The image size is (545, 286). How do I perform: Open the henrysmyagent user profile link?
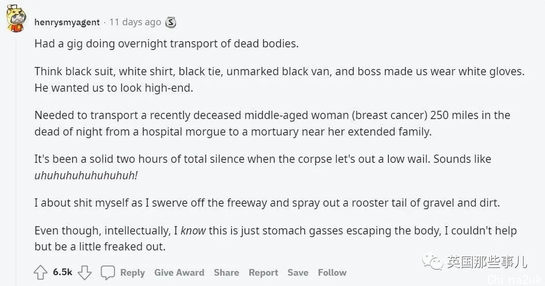point(67,22)
